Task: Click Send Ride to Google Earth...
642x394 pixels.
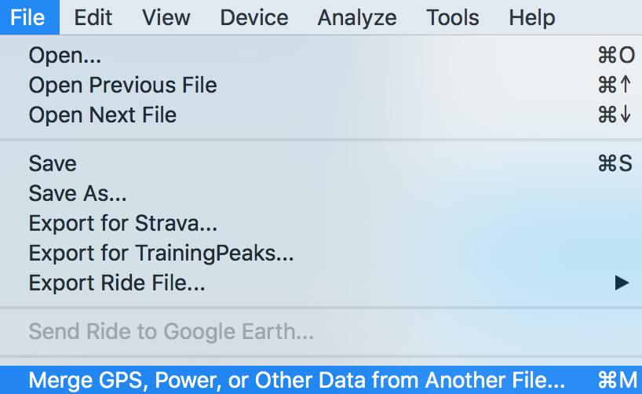Action: pos(171,332)
